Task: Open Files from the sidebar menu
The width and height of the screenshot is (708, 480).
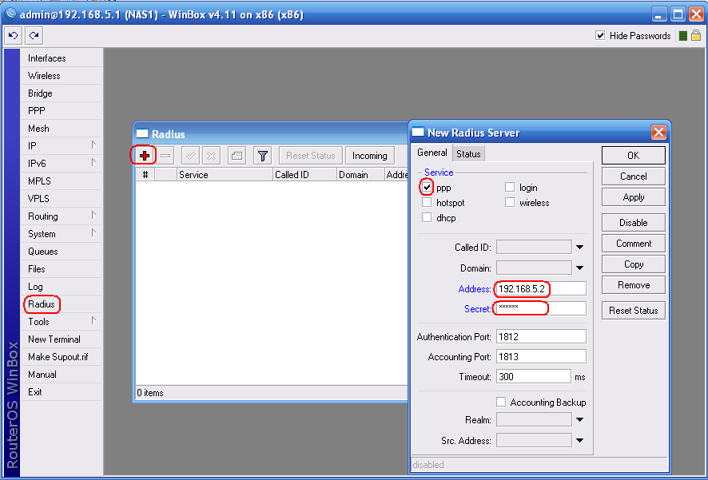Action: [x=62, y=269]
